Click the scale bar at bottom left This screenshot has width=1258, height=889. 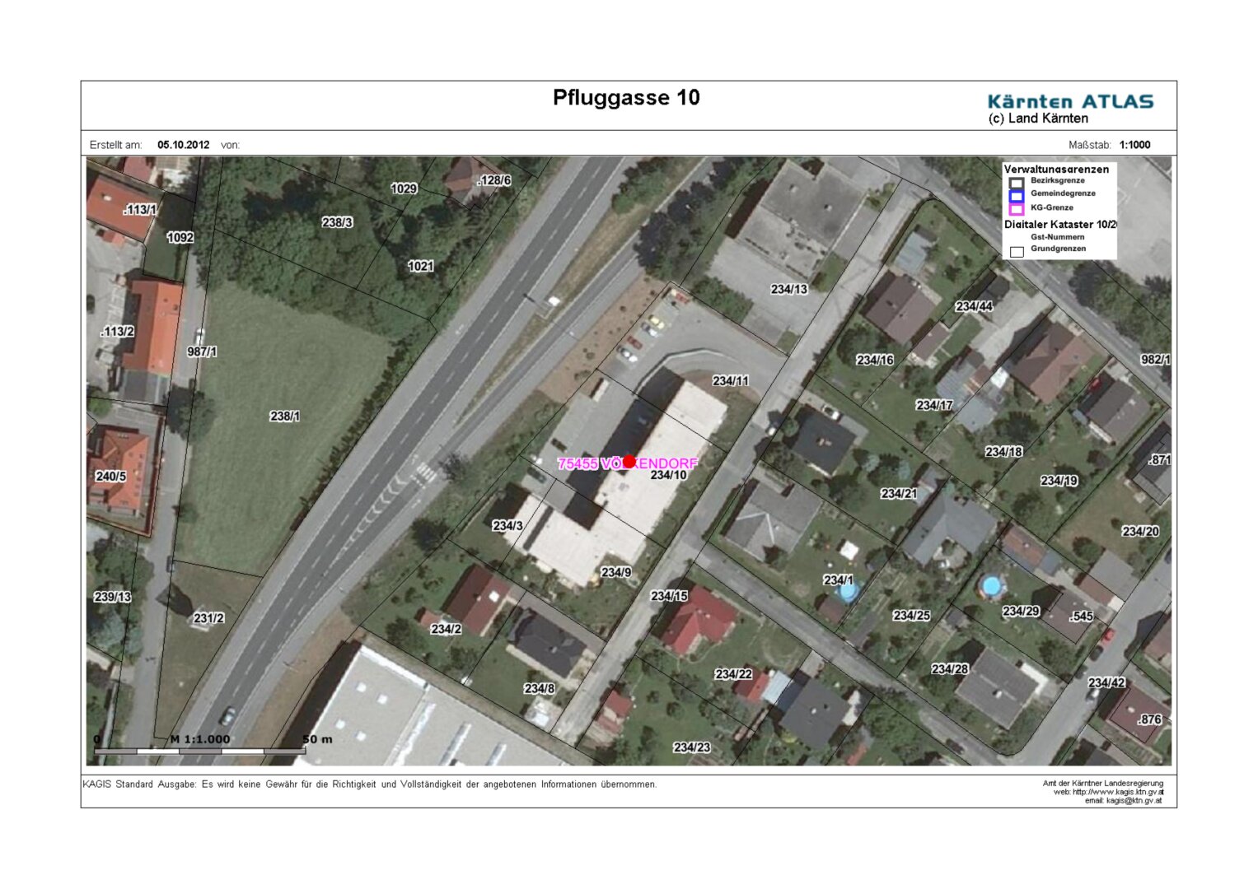[199, 751]
